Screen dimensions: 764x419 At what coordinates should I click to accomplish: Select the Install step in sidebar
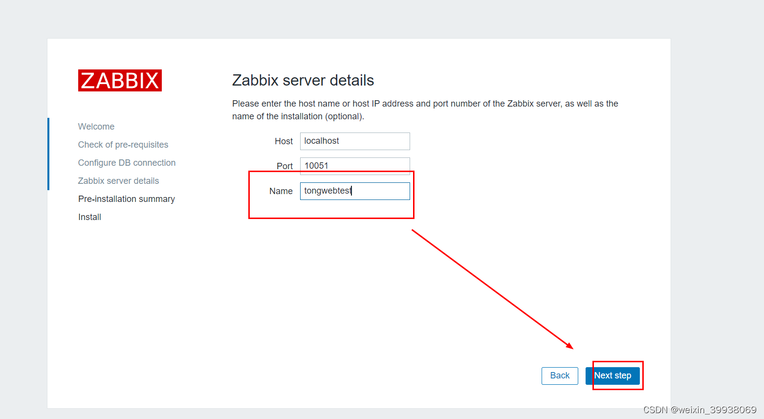point(90,217)
